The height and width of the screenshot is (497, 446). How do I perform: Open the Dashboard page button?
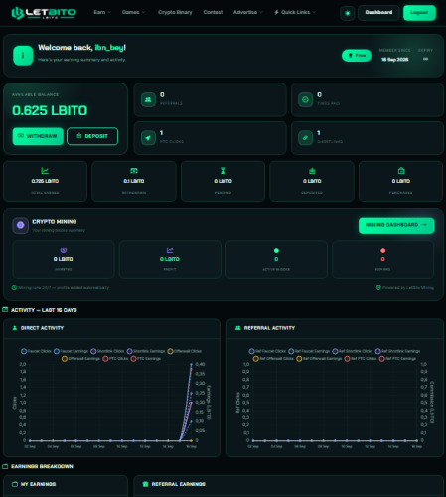coord(378,13)
